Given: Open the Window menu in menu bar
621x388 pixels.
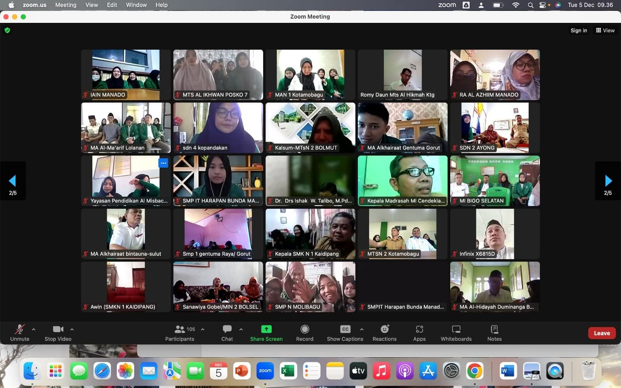Looking at the screenshot, I should click(x=136, y=5).
